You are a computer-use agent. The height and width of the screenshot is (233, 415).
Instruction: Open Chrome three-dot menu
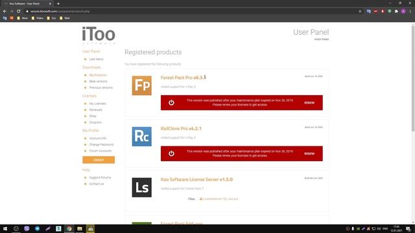click(410, 12)
